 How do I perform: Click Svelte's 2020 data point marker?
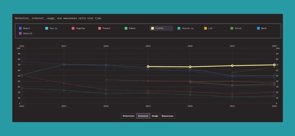click(190, 67)
